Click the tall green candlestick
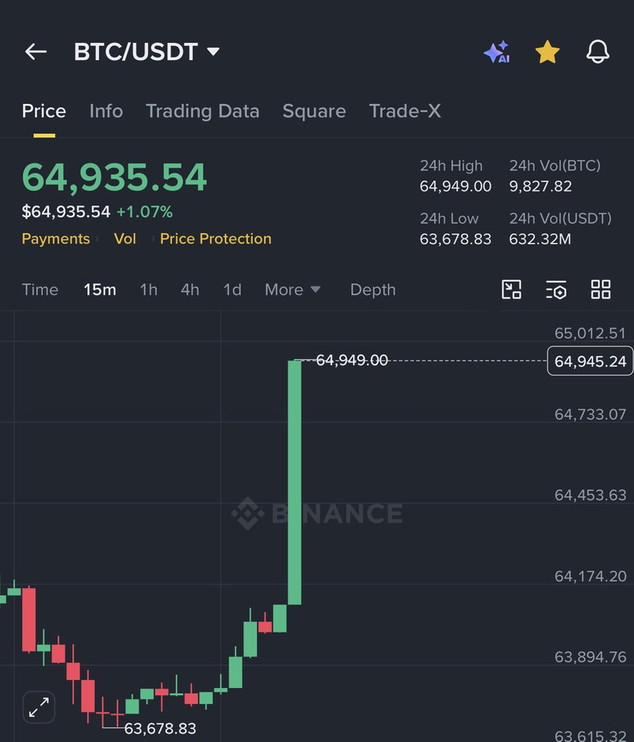The width and height of the screenshot is (634, 742). pos(295,482)
